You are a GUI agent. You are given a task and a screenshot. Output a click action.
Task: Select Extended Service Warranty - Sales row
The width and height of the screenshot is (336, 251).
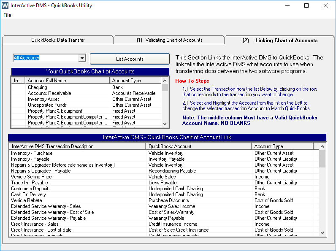(x=164, y=206)
